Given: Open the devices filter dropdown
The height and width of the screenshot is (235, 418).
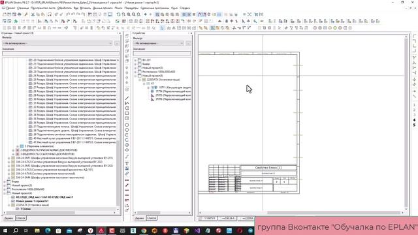Looking at the screenshot, I should point(159,43).
